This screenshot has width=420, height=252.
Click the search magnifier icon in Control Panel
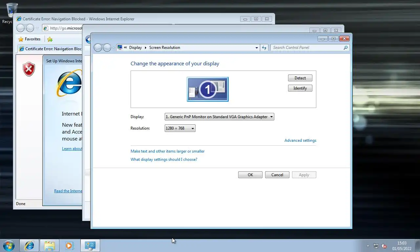[x=346, y=48]
